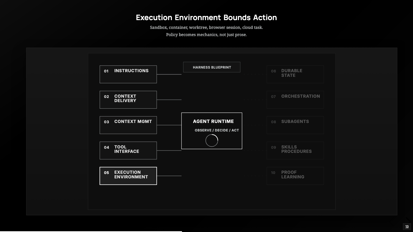Select the dimmed 10 Proof Learning box

[295, 176]
